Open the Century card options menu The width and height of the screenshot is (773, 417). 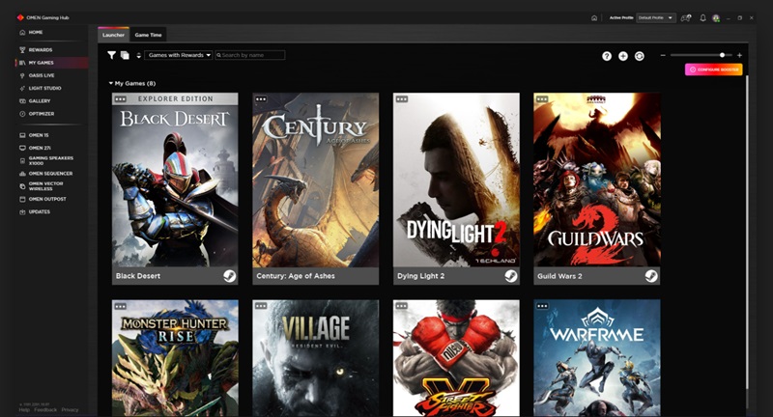coord(261,99)
